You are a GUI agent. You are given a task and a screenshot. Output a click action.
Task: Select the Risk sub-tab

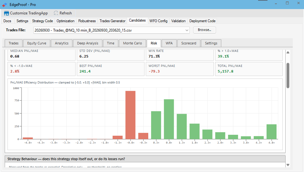pyautogui.click(x=154, y=43)
